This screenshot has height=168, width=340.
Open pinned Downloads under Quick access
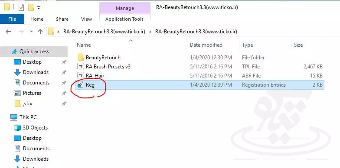[x=36, y=72]
